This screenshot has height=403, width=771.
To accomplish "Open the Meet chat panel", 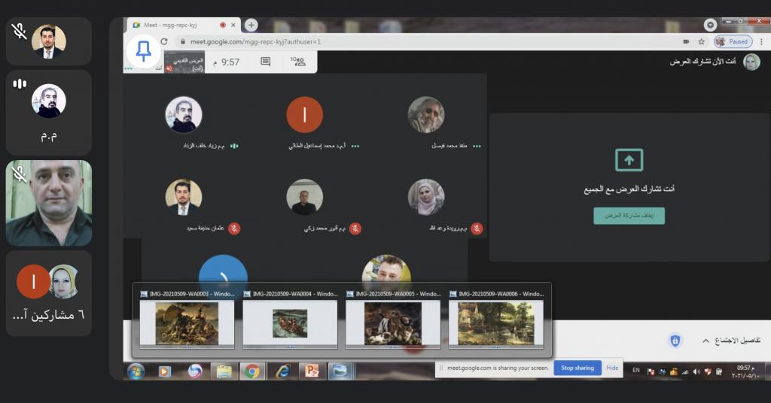I will pos(265,62).
